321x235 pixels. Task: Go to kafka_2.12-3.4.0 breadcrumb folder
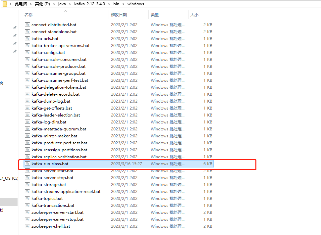tap(90, 4)
